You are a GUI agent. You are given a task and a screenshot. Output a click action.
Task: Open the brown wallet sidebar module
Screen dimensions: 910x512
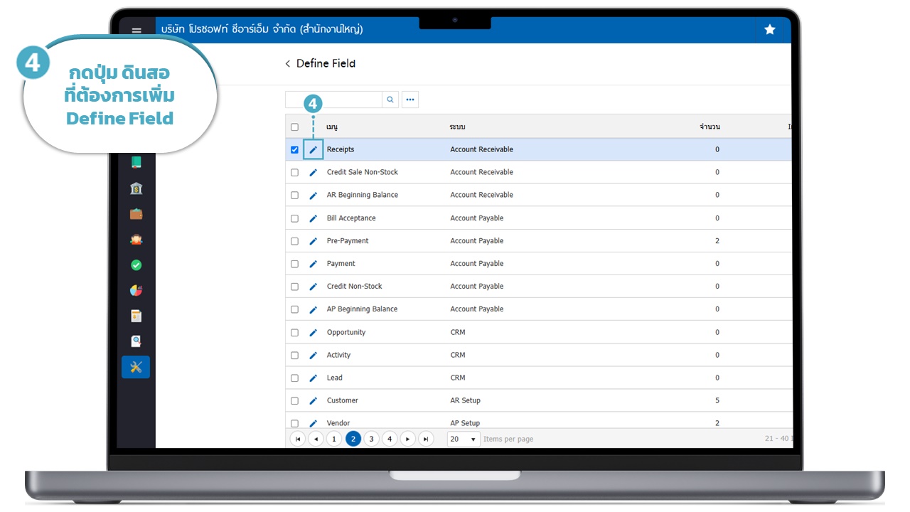tap(136, 214)
